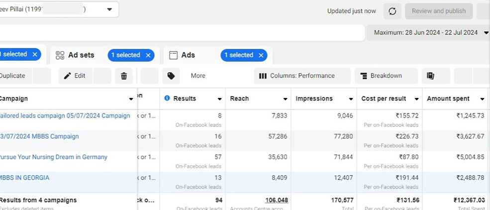Click the tag label icon
This screenshot has width=490, height=210.
[171, 76]
